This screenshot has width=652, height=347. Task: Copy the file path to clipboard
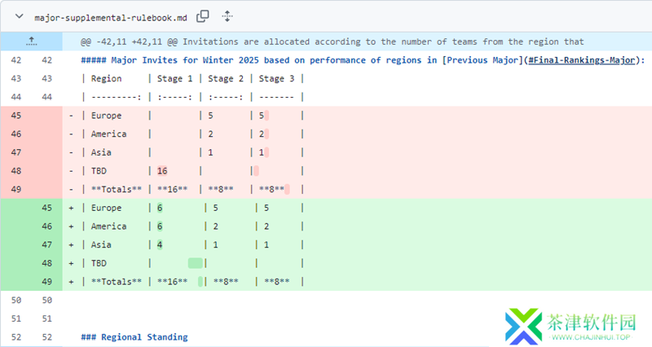click(x=203, y=16)
